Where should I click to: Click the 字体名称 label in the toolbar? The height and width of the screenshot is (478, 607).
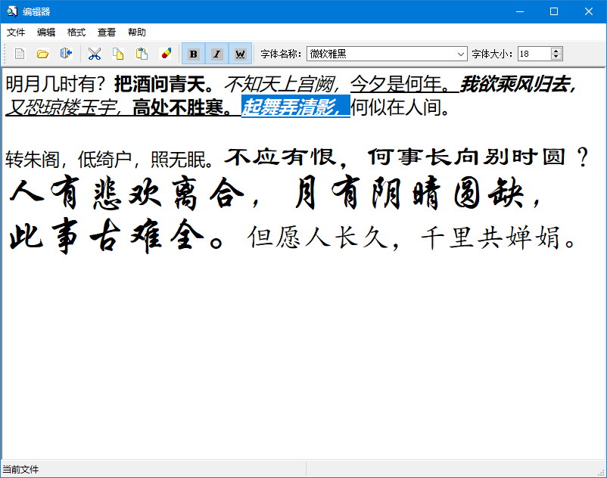click(281, 54)
